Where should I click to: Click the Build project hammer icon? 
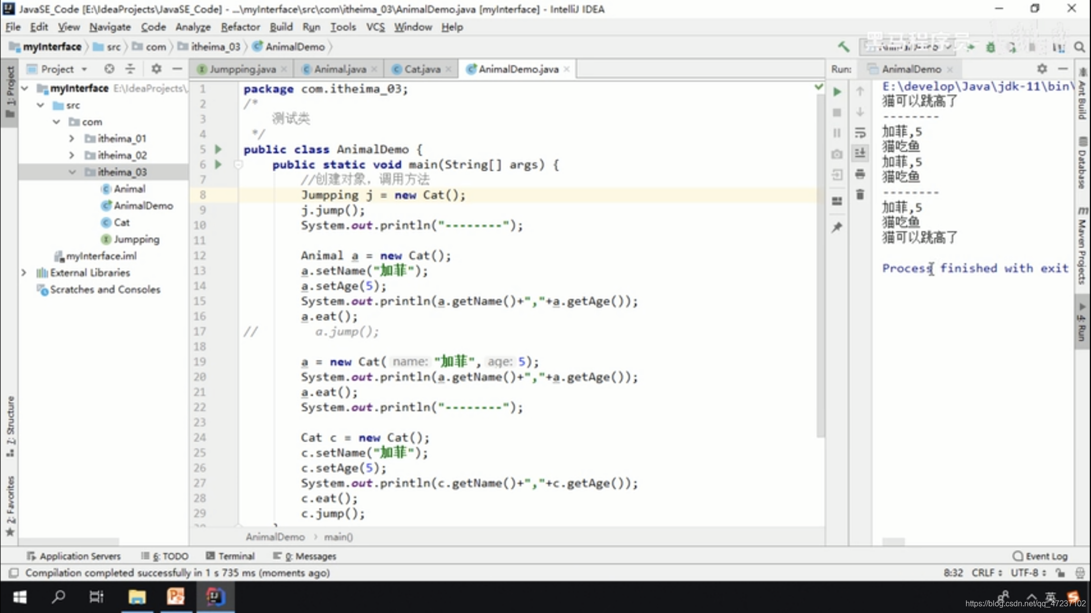[x=843, y=47]
